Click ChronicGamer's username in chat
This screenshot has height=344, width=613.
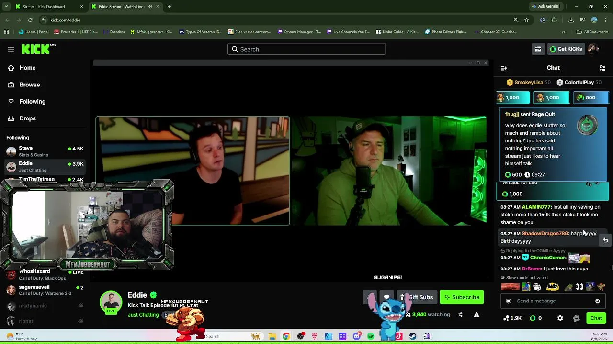[548, 258]
